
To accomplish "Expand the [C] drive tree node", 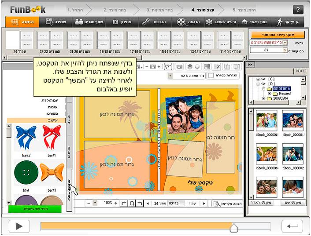I will click(x=258, y=79).
